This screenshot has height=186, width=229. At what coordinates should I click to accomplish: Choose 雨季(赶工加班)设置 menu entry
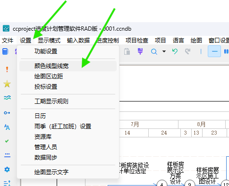(68, 127)
